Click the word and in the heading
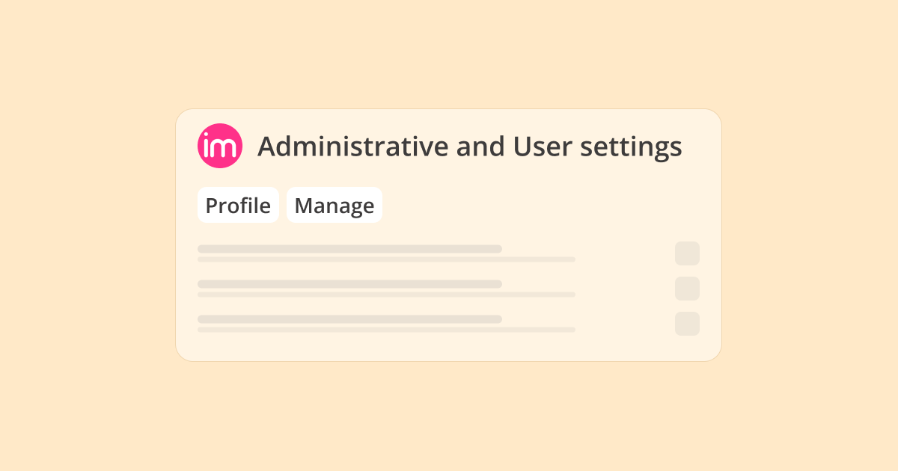Screen dimensions: 898x471 [480, 147]
